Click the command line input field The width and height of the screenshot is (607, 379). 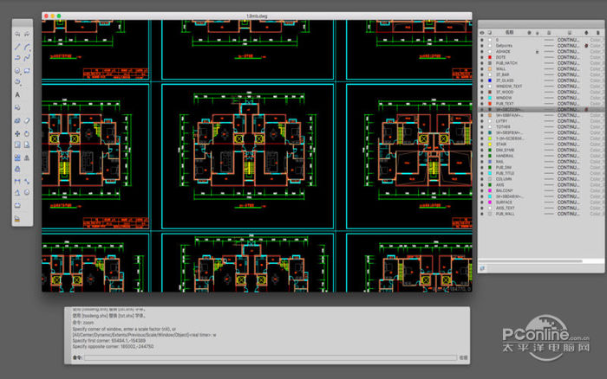click(x=271, y=357)
